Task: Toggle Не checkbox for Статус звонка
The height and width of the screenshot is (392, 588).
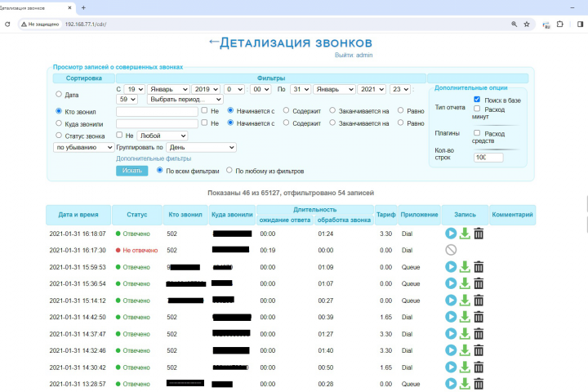Action: coord(119,135)
